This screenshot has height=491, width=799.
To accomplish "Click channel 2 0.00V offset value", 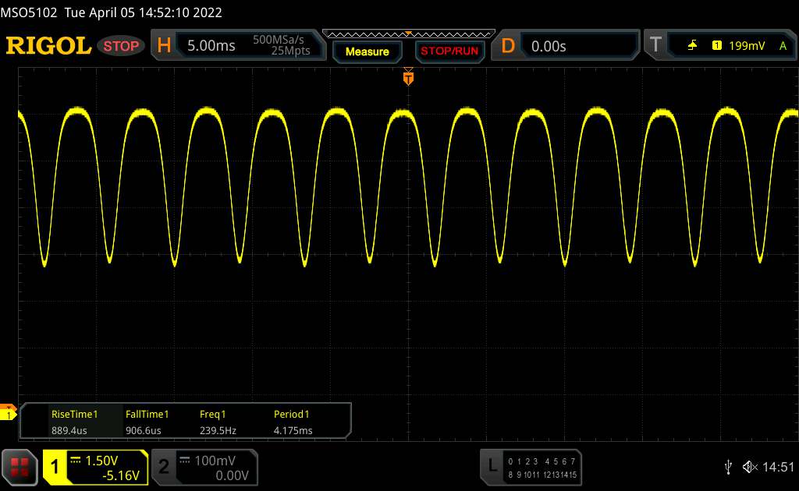I will (232, 475).
